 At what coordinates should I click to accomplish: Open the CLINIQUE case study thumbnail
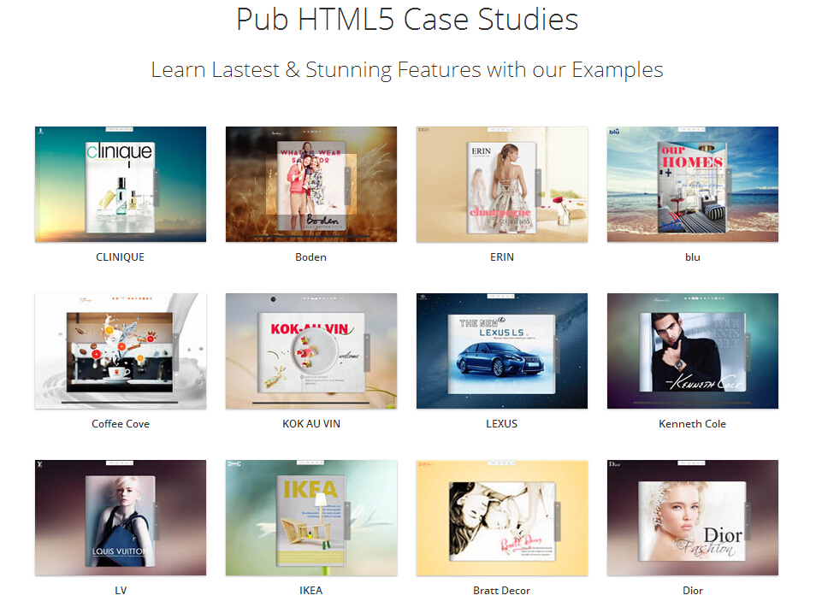pos(121,184)
